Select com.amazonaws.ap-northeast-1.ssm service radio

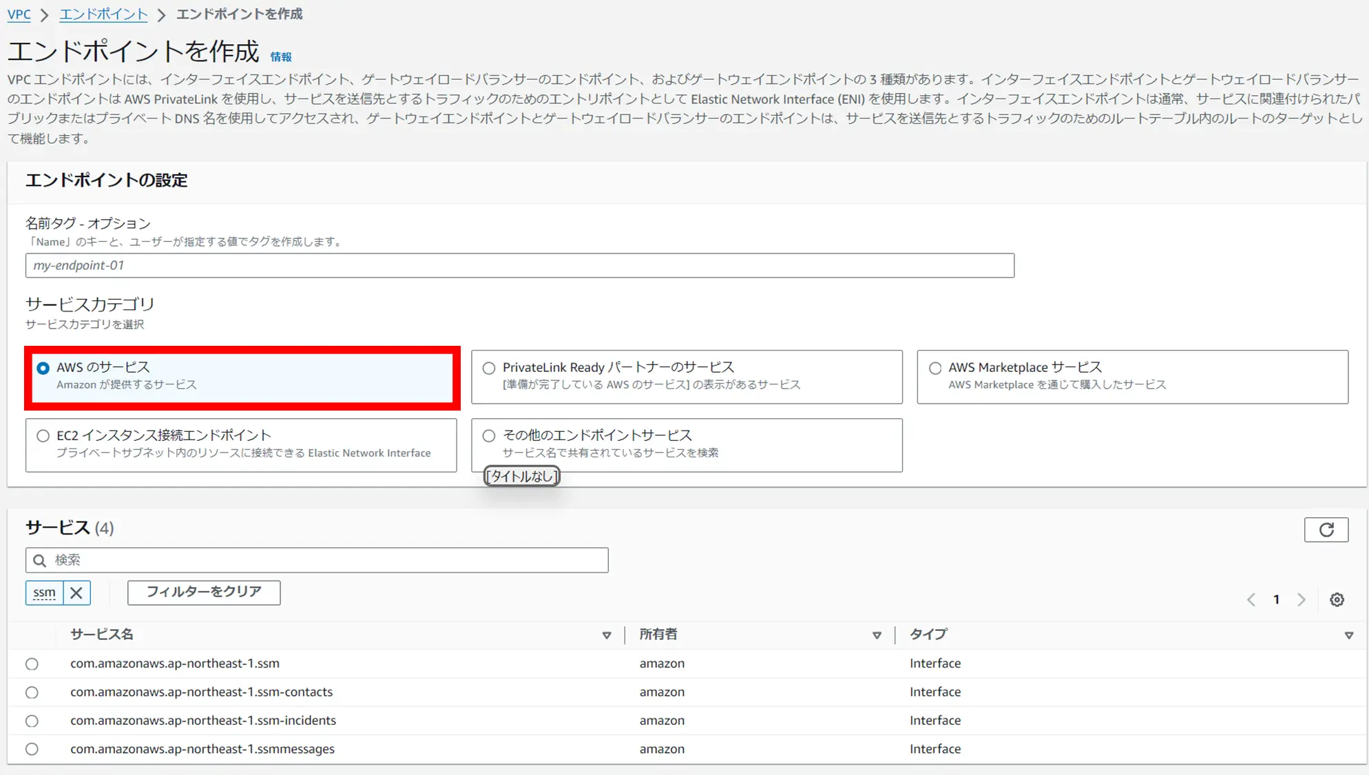(32, 663)
